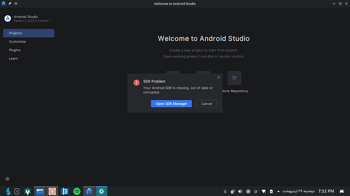Open the SDK Manager from dialog
The width and height of the screenshot is (350, 196).
point(171,104)
